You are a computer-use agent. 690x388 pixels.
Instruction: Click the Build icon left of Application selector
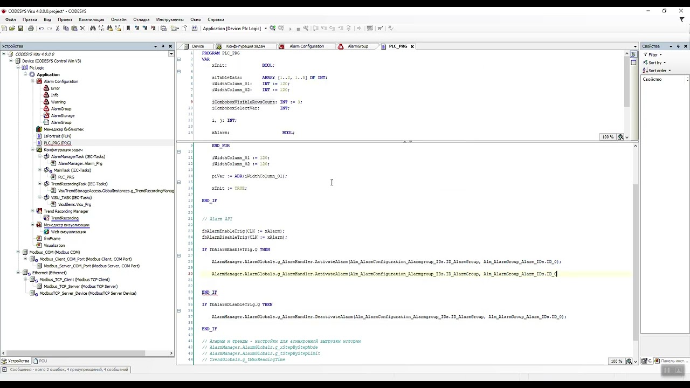194,29
